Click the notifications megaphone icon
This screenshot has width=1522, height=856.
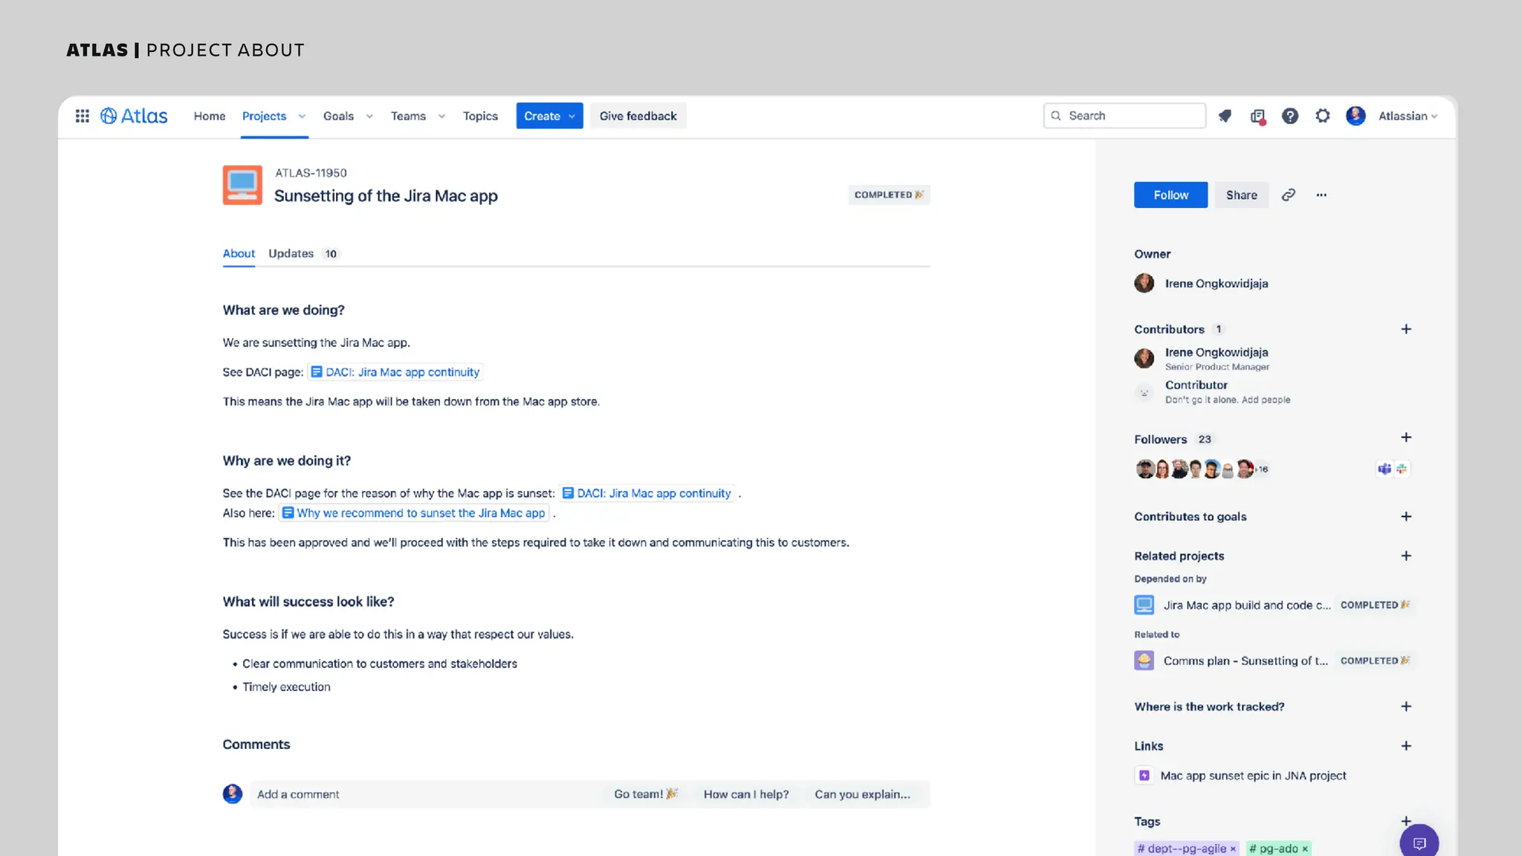point(1225,116)
